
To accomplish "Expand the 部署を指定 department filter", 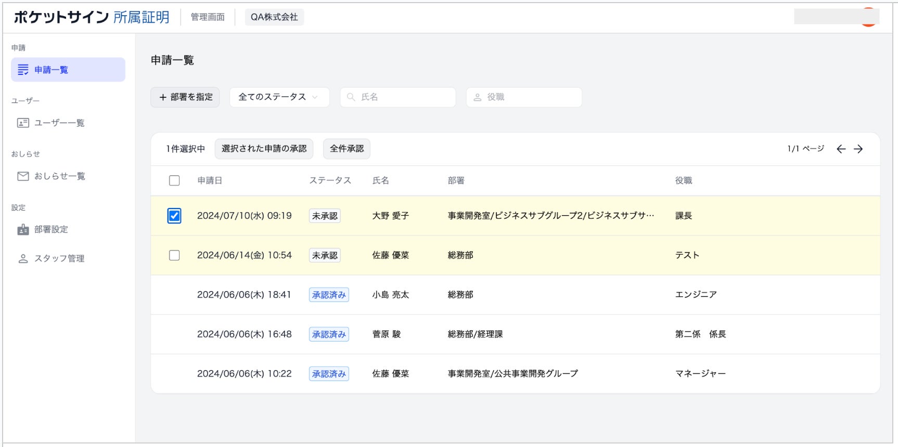I will click(x=185, y=97).
